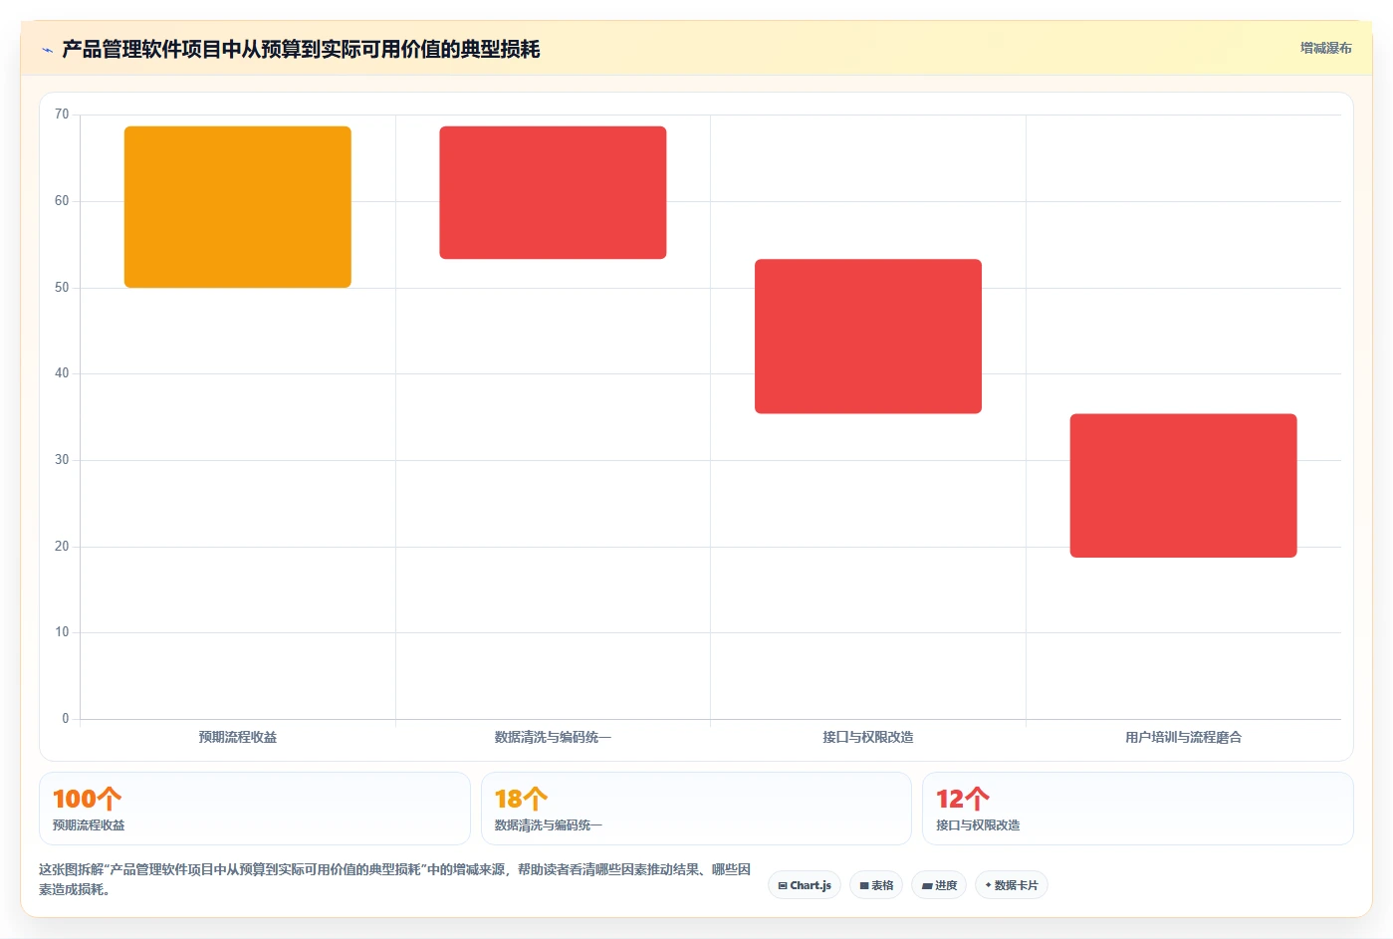Click the y-axis value 30

tap(62, 460)
